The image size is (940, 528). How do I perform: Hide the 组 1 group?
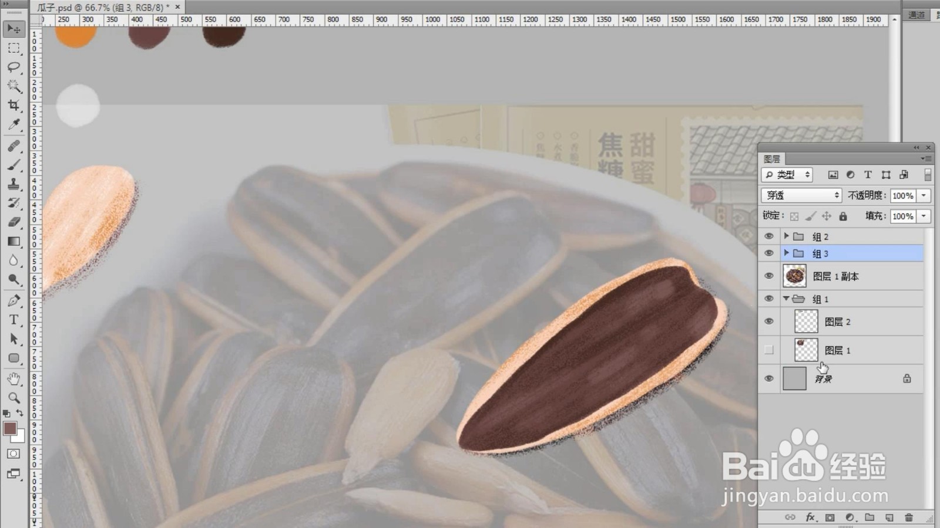[768, 299]
